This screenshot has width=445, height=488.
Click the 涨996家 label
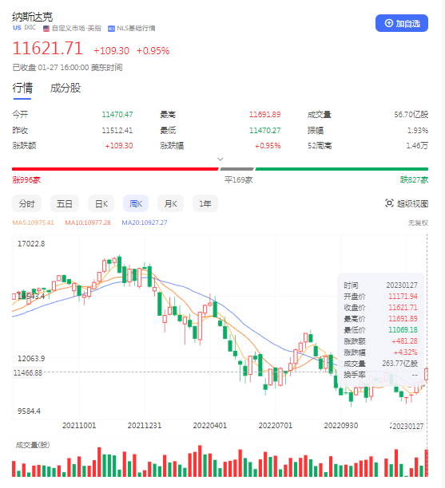tap(26, 180)
